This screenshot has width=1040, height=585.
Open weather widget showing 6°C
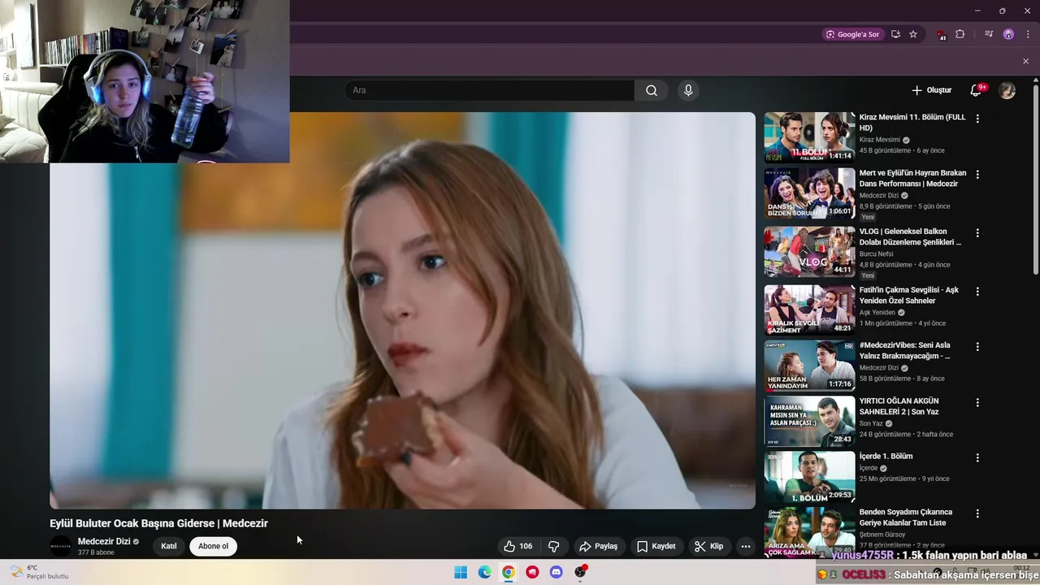[x=39, y=572]
